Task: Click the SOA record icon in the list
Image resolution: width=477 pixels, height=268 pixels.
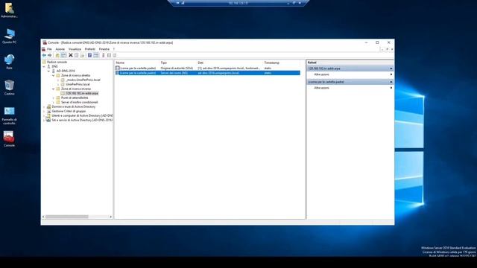Action: pyautogui.click(x=118, y=68)
